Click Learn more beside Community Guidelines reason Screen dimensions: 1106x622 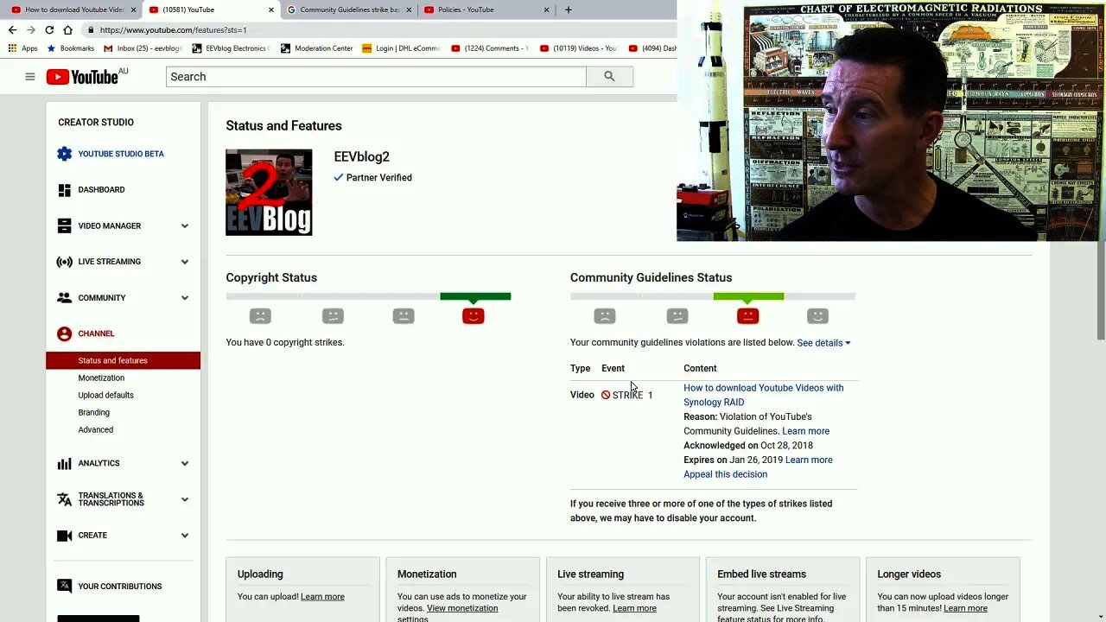click(805, 431)
